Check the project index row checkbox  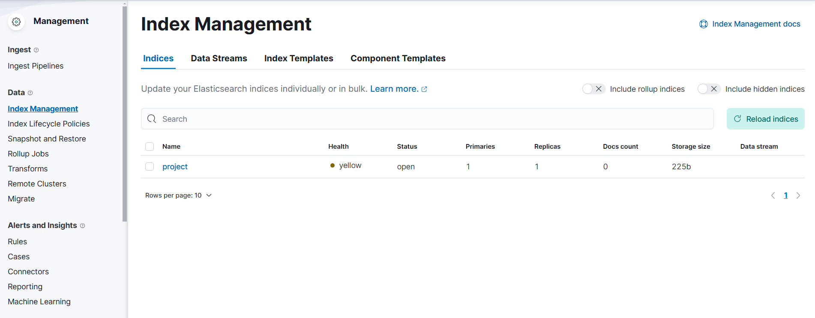pos(150,166)
